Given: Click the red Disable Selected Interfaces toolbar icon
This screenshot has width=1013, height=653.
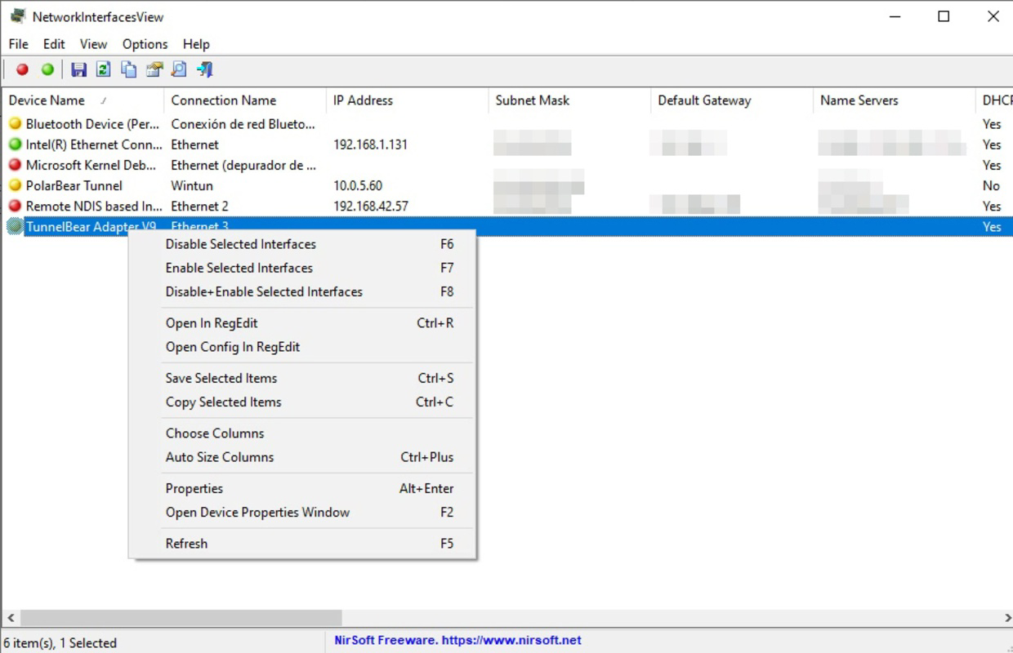Looking at the screenshot, I should coord(22,69).
